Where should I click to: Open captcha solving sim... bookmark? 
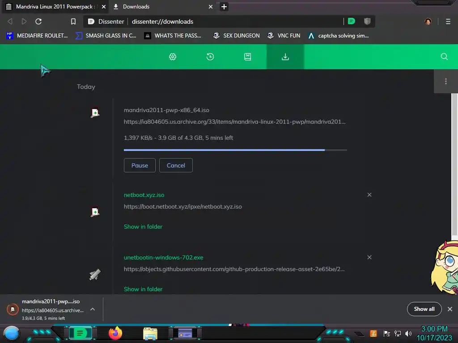click(x=338, y=36)
